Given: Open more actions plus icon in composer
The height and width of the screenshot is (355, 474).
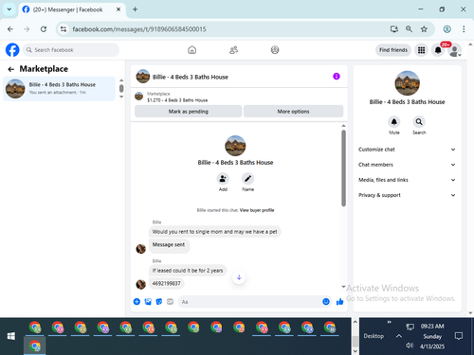Looking at the screenshot, I should pos(137,302).
